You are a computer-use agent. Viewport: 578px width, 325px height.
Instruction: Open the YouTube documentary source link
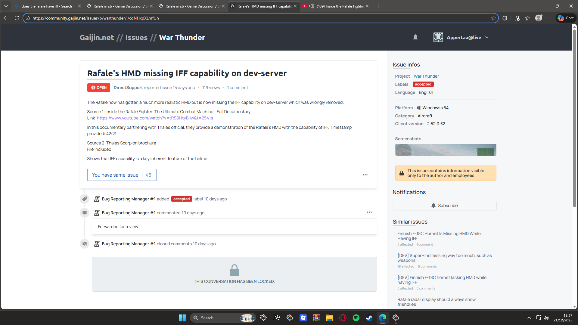155,118
